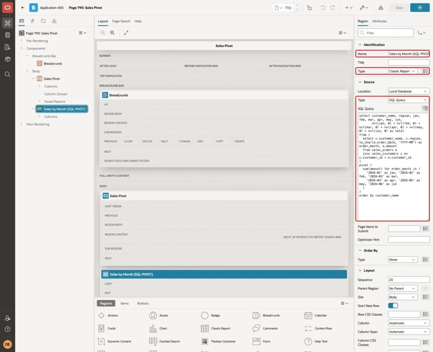Screen dimensions: 433x352
Task: Switch to the Help tab
Action: click(x=138, y=21)
